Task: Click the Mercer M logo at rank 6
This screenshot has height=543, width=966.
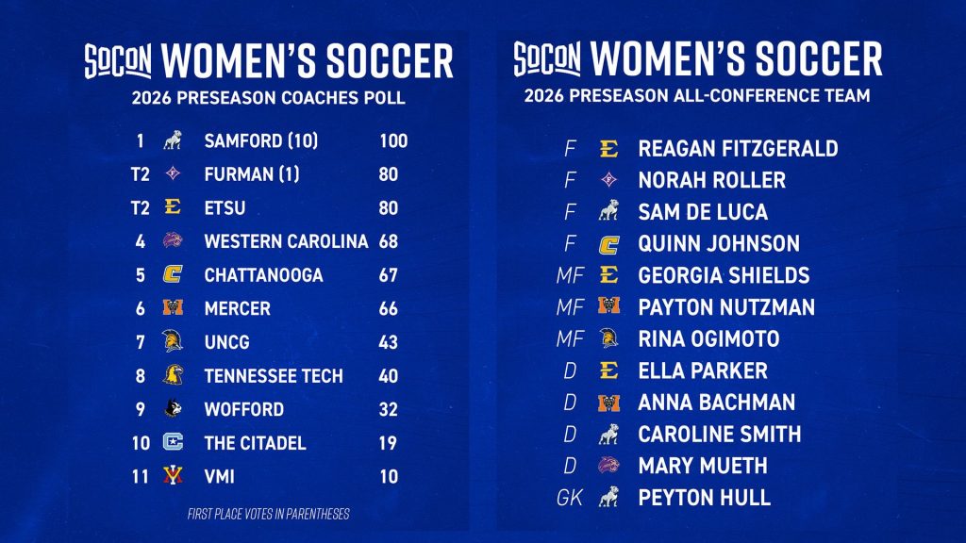Action: coord(174,307)
